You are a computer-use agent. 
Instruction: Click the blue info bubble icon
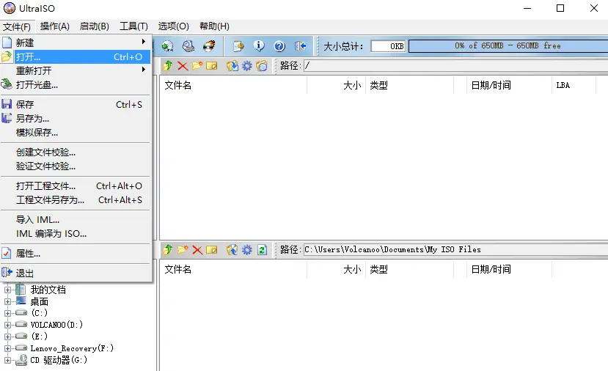(259, 46)
